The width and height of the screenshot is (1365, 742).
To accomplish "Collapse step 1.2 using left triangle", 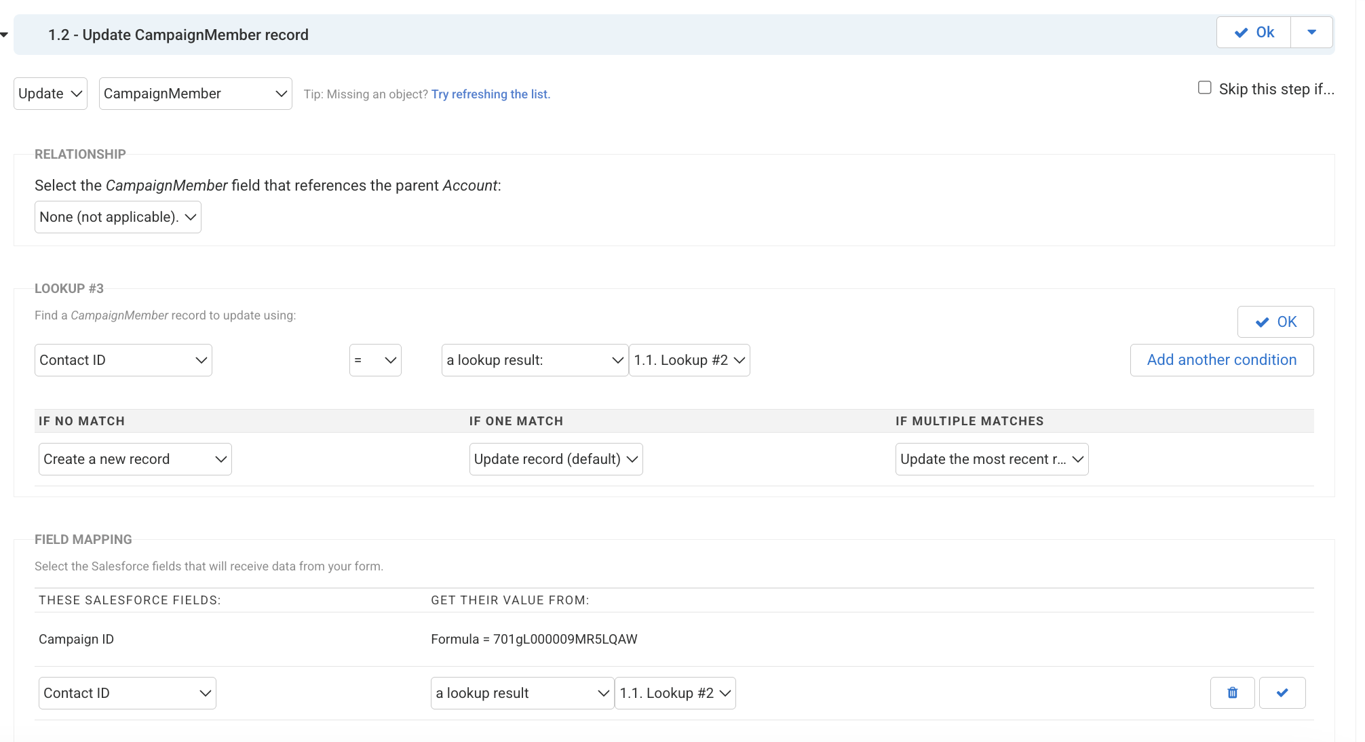I will pyautogui.click(x=4, y=35).
